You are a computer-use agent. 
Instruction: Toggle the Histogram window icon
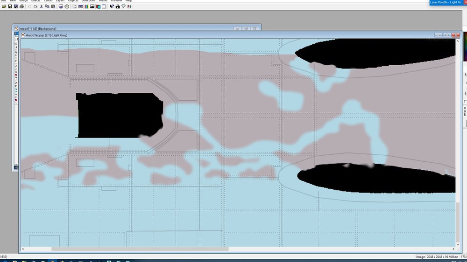pos(92,7)
